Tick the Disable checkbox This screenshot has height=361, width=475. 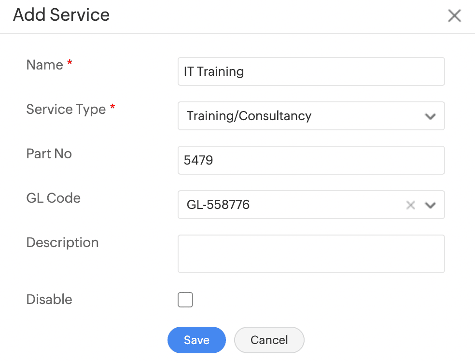[185, 300]
